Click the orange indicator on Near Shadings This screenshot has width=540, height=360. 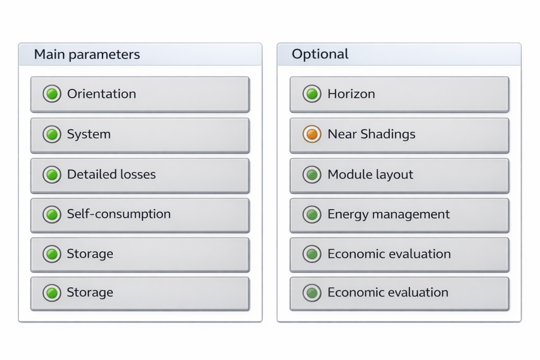312,134
